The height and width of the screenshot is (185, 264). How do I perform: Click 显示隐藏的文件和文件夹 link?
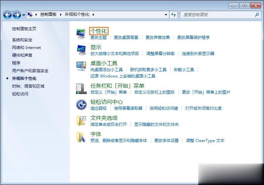click(x=156, y=125)
